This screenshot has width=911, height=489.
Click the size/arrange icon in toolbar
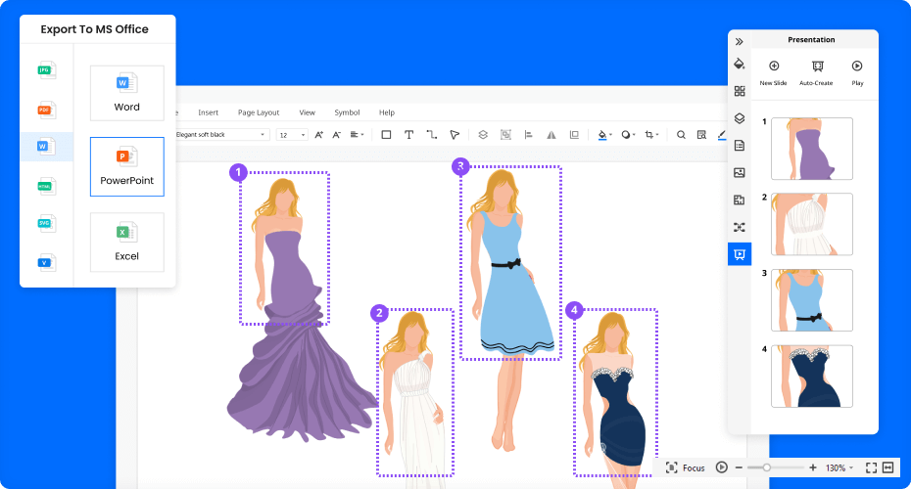click(x=574, y=135)
